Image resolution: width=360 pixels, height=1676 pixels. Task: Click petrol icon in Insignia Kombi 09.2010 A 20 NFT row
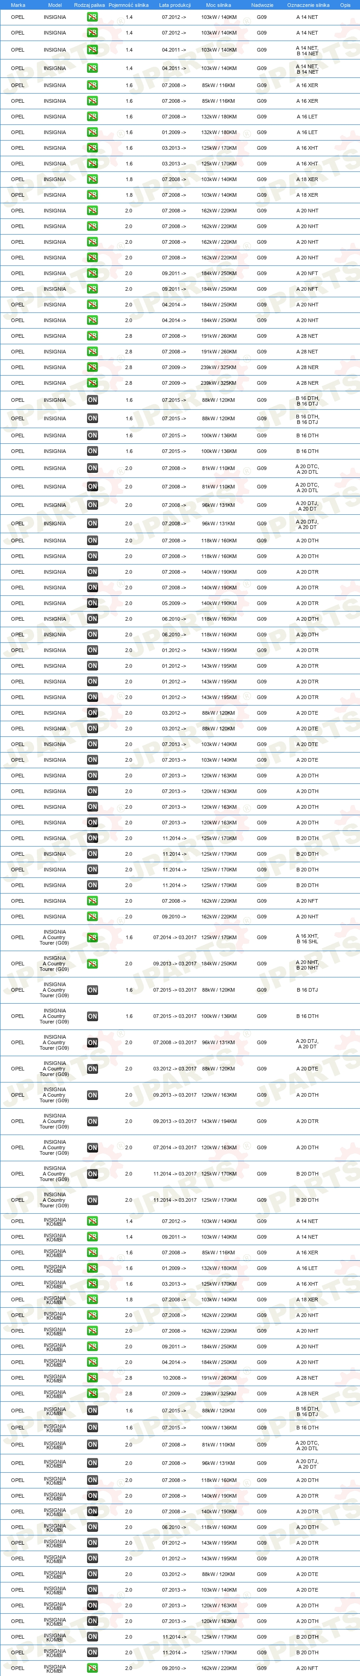pyautogui.click(x=92, y=1668)
